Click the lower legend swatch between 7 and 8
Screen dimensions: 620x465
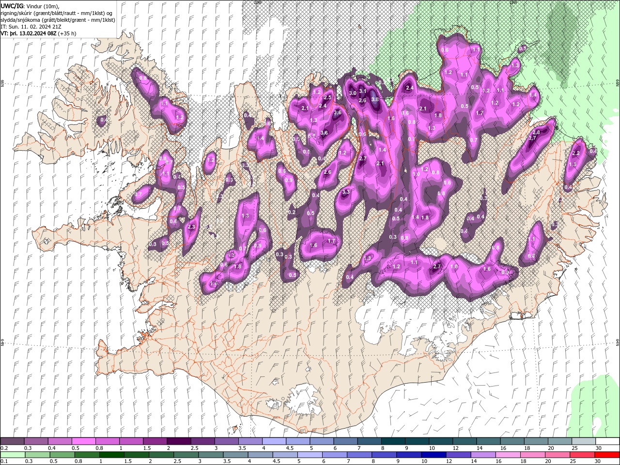pyautogui.click(x=359, y=455)
